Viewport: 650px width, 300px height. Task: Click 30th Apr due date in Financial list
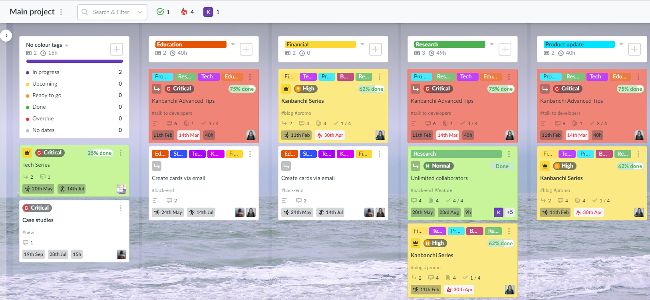[x=330, y=135]
